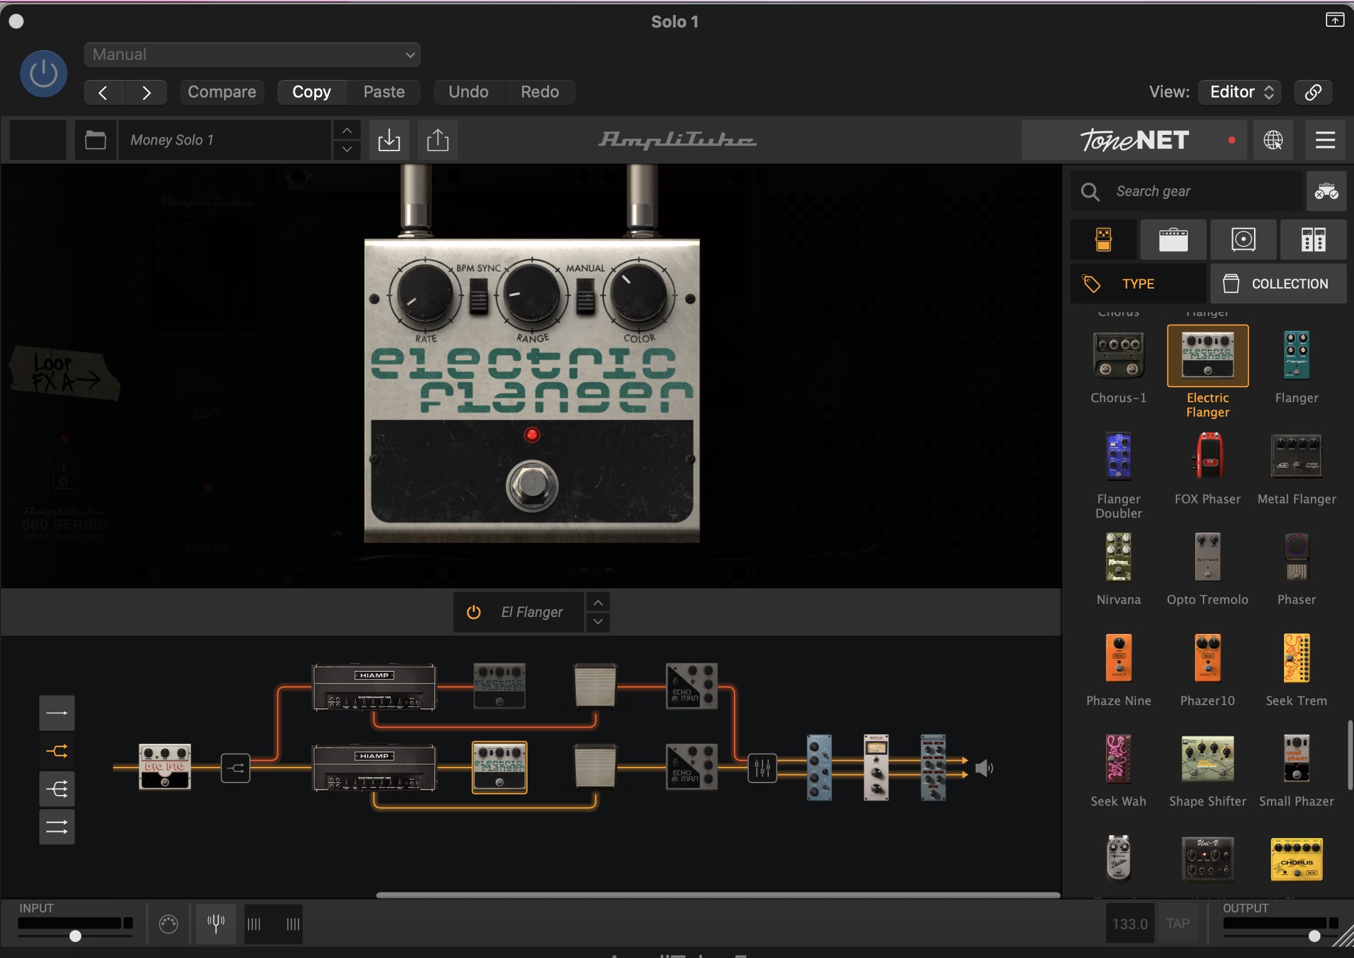Screen dimensions: 1354x958
Task: Select the stomp pedal gear category tab
Action: pyautogui.click(x=1104, y=240)
